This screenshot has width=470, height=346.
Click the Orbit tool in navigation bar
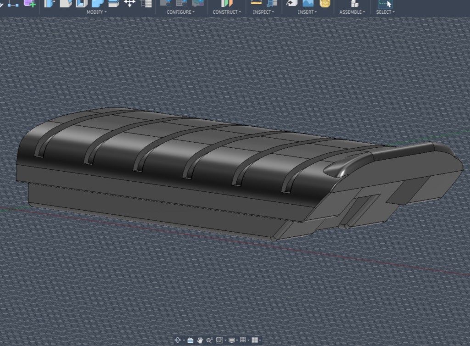[178, 340]
